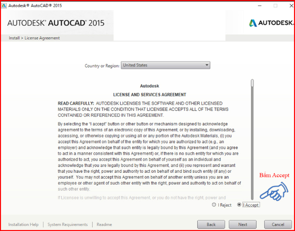Open the Country or Region dropdown
The image size is (295, 231).
tap(165, 65)
